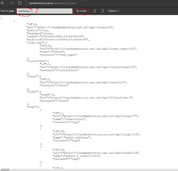Click the "name":"councillors" line

pyautogui.click(x=69, y=119)
